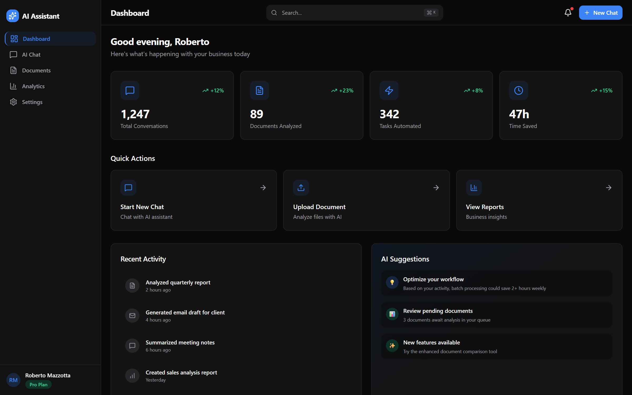Click the New Chat button
The height and width of the screenshot is (395, 632).
point(600,13)
